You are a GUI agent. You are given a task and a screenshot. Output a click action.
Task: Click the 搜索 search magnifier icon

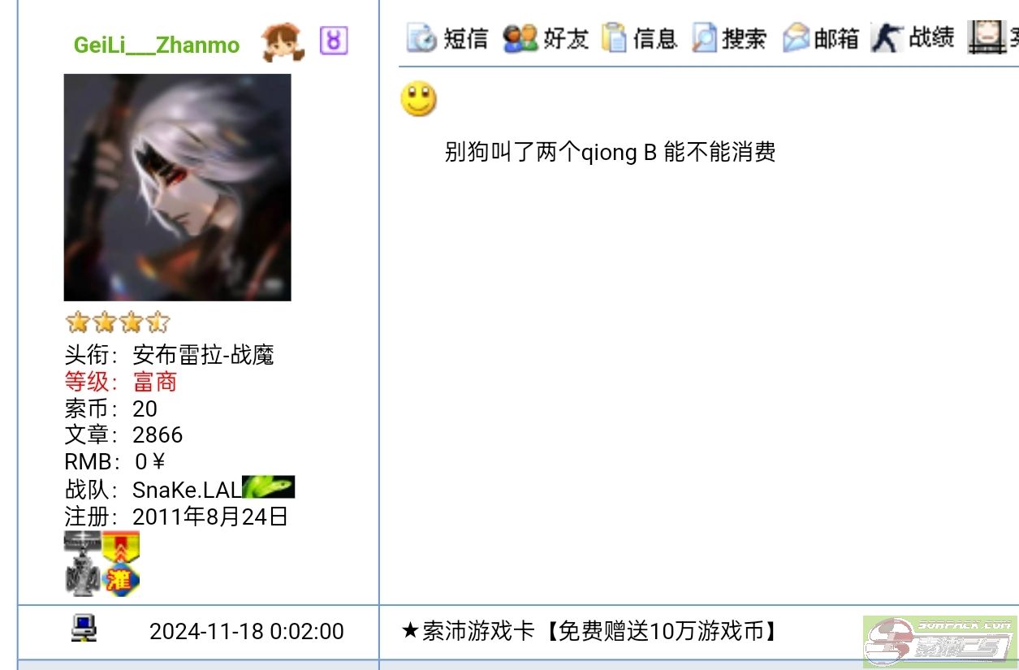(x=705, y=38)
